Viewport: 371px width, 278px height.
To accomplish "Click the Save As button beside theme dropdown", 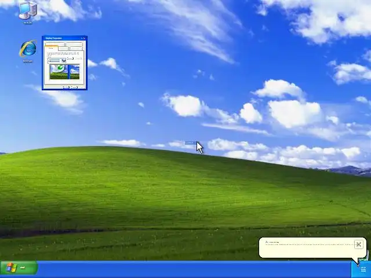I will [70, 58].
